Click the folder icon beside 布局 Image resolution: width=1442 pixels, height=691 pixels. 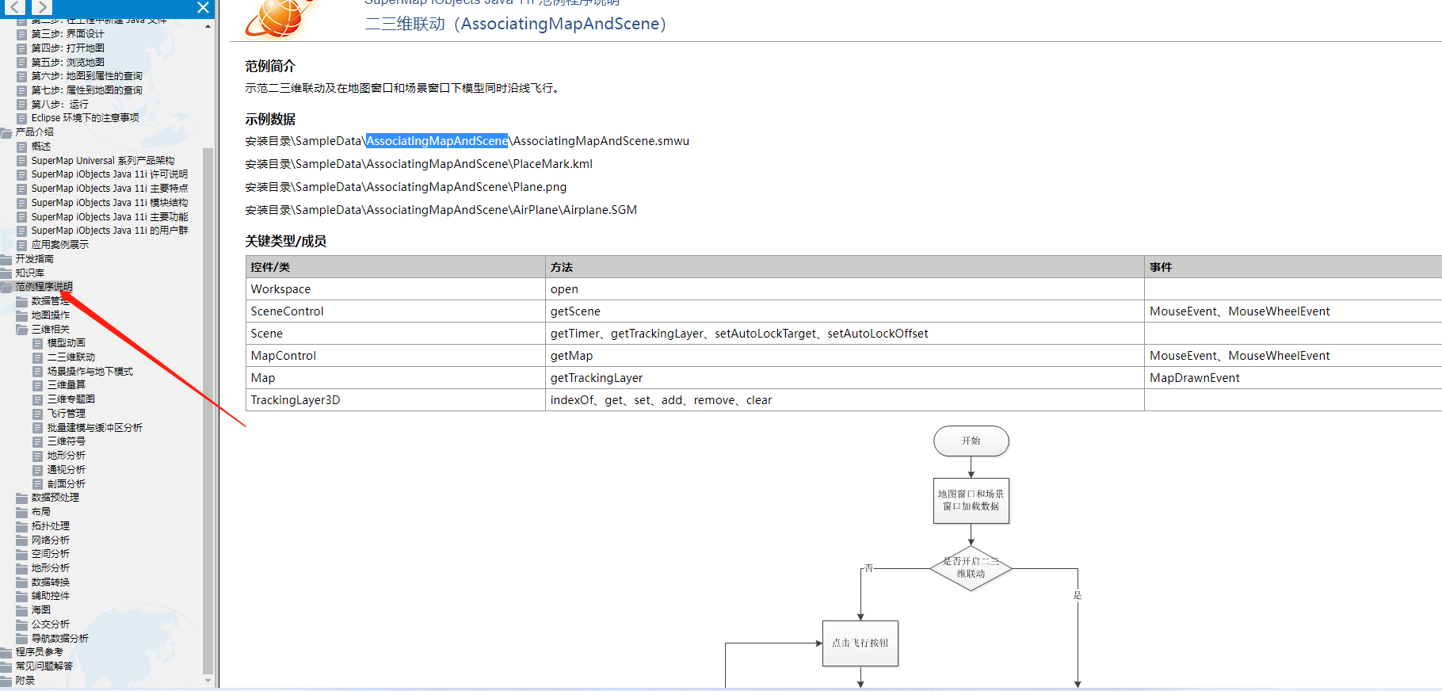click(22, 512)
